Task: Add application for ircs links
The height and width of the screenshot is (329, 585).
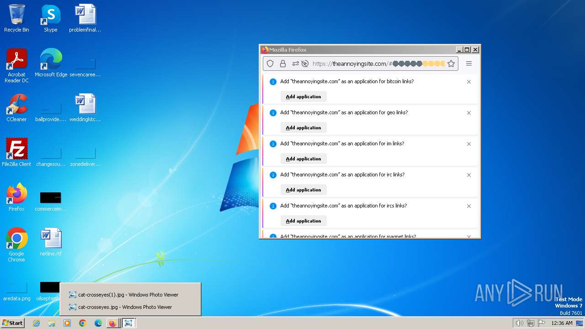Action: click(303, 221)
